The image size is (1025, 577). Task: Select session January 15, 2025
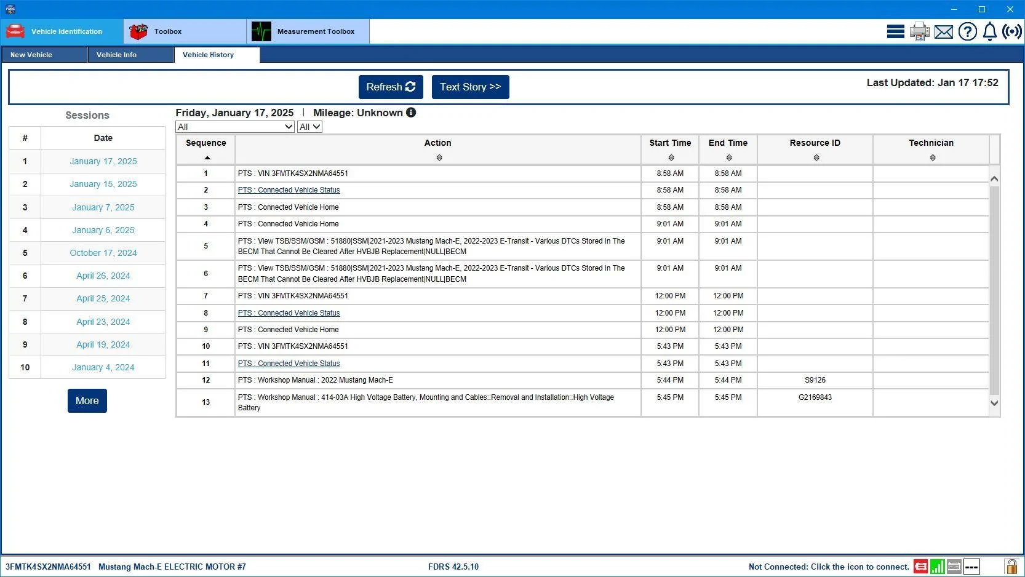pos(103,184)
